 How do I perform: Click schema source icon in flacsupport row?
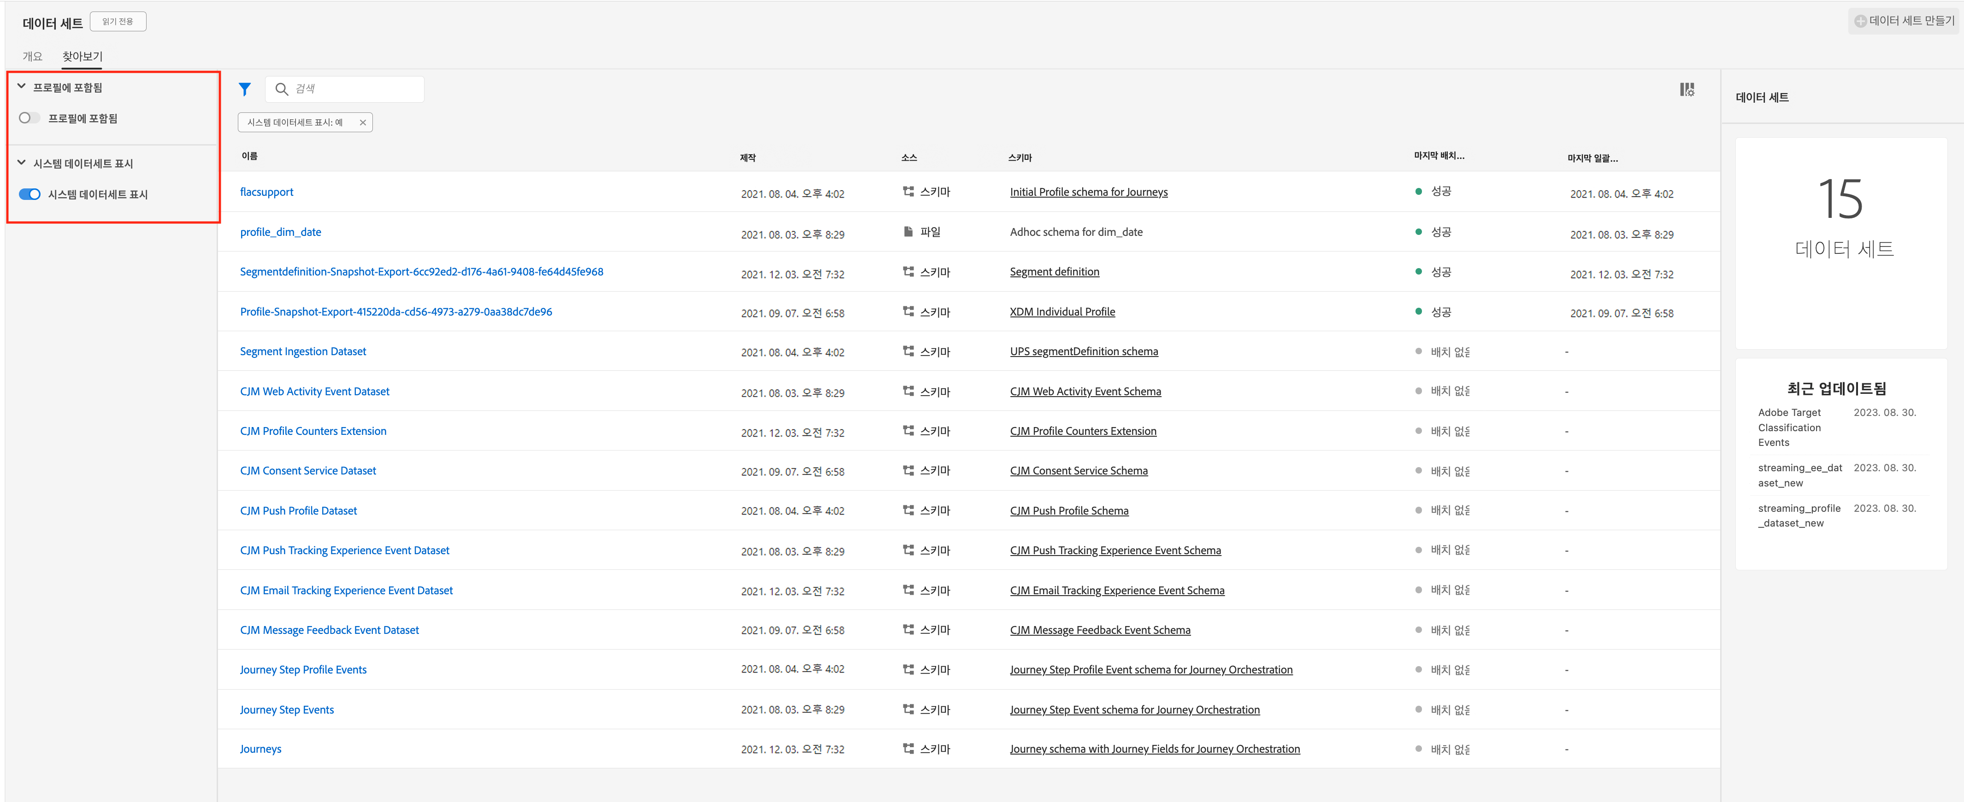click(908, 192)
